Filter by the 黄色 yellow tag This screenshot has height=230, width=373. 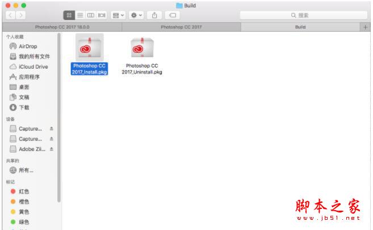coord(20,212)
